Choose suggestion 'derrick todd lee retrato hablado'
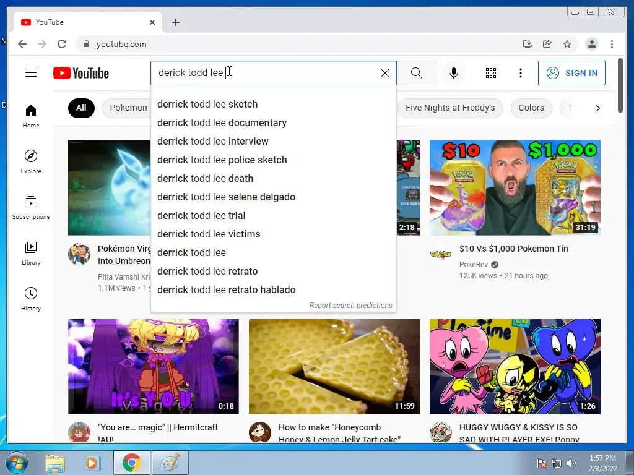The height and width of the screenshot is (475, 634). (273, 290)
